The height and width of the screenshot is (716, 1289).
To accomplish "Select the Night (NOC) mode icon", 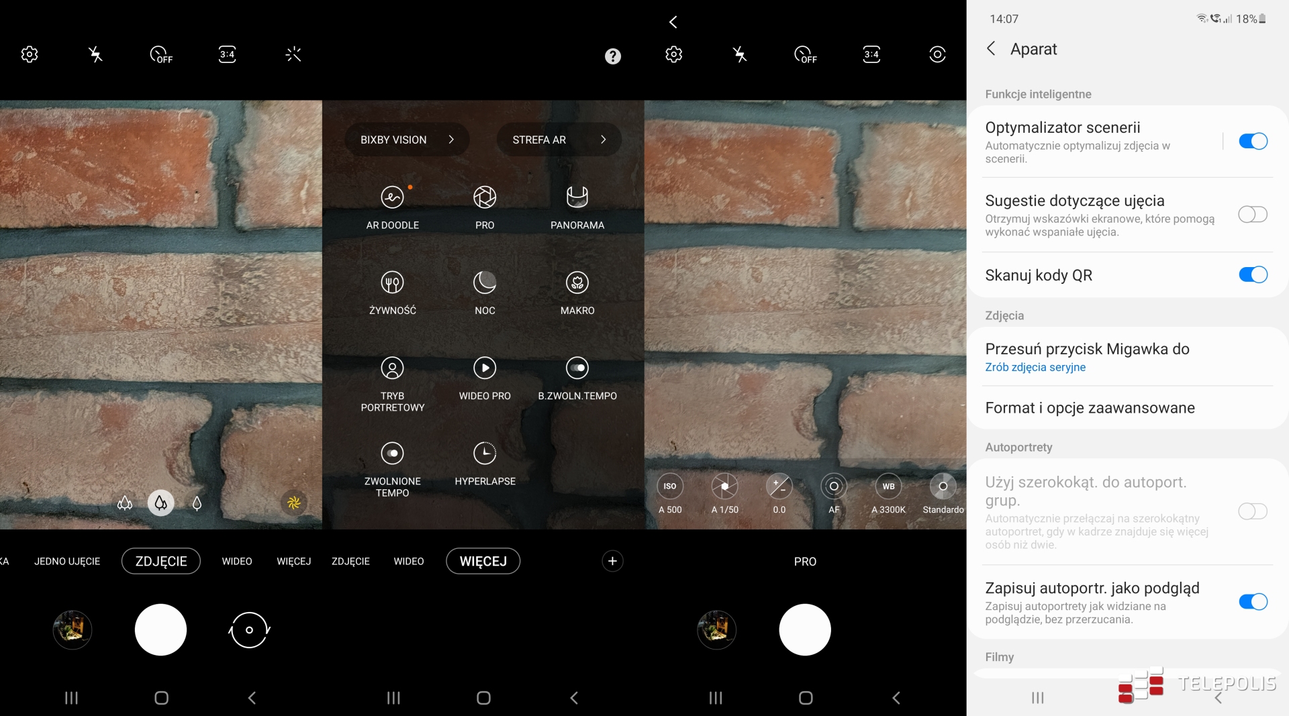I will (x=484, y=283).
